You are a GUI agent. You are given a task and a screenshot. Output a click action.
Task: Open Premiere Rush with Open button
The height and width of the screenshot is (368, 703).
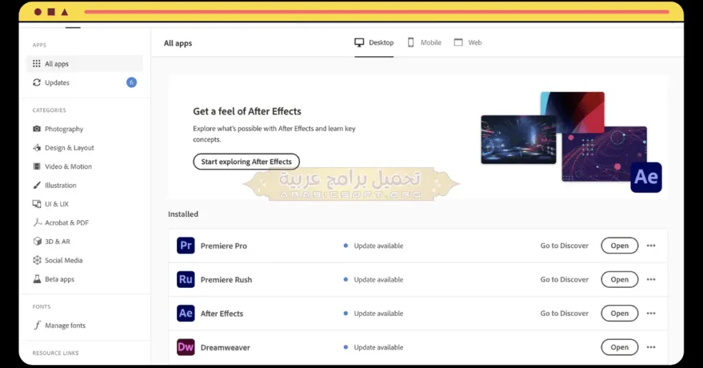pyautogui.click(x=619, y=279)
